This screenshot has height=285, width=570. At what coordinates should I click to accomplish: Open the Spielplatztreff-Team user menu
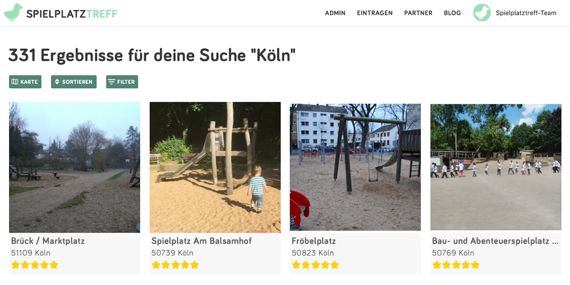pos(526,13)
